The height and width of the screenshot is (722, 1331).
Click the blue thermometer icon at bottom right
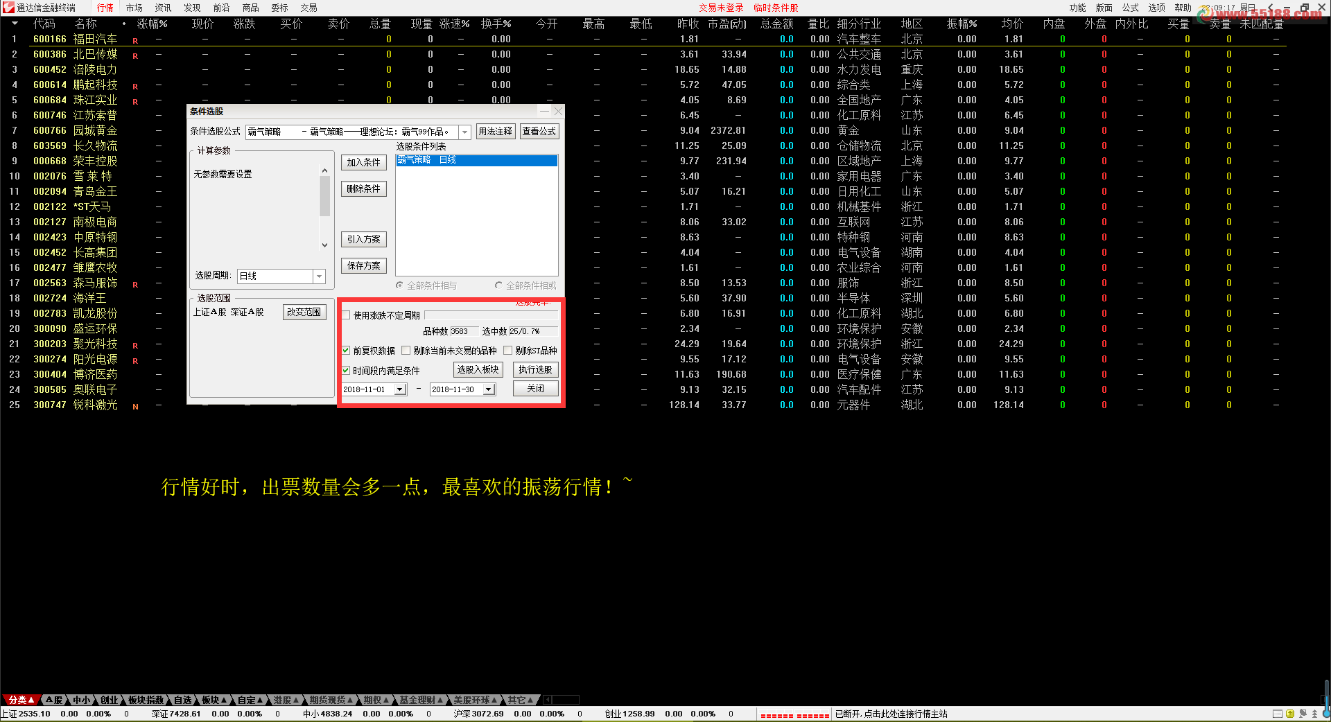point(1326,700)
